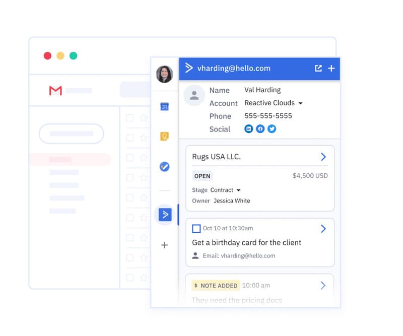Open Google Tasks sidebar icon
The height and width of the screenshot is (336, 403).
click(x=165, y=167)
